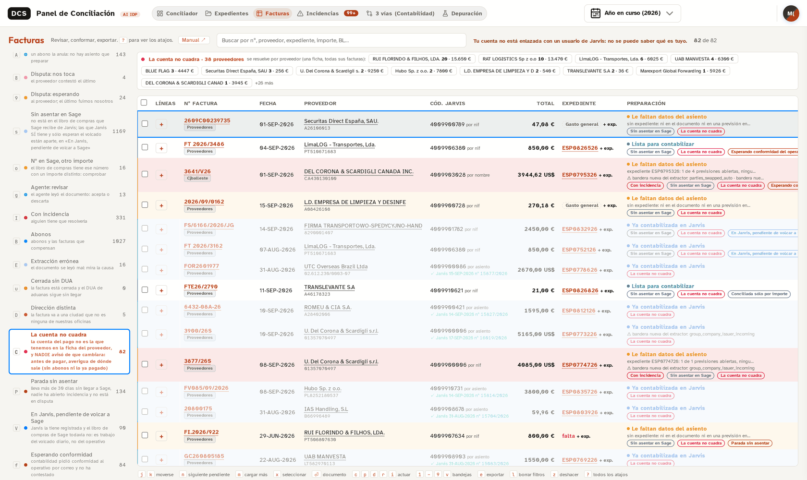Viewport: 807px width, 480px height.
Task: Expand lines of invoice 3641/V26
Action: [x=161, y=175]
